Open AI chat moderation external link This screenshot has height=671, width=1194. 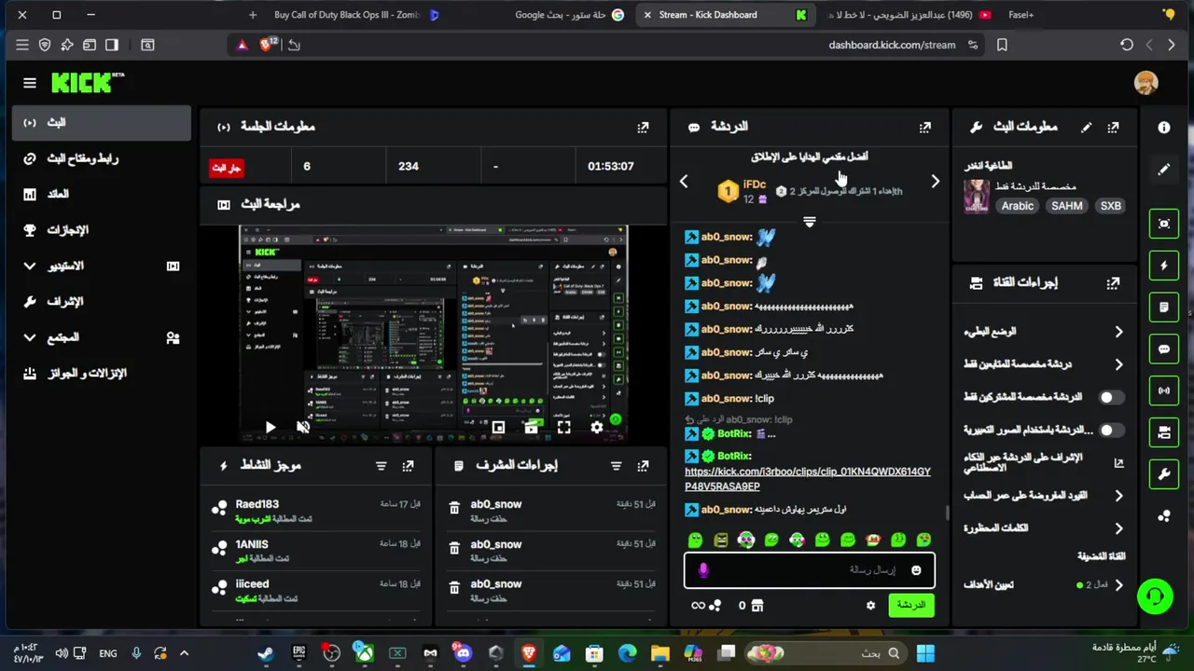coord(1118,462)
